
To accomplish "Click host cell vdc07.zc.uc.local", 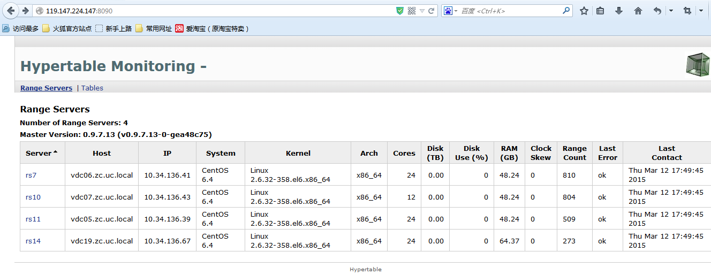I will point(102,197).
